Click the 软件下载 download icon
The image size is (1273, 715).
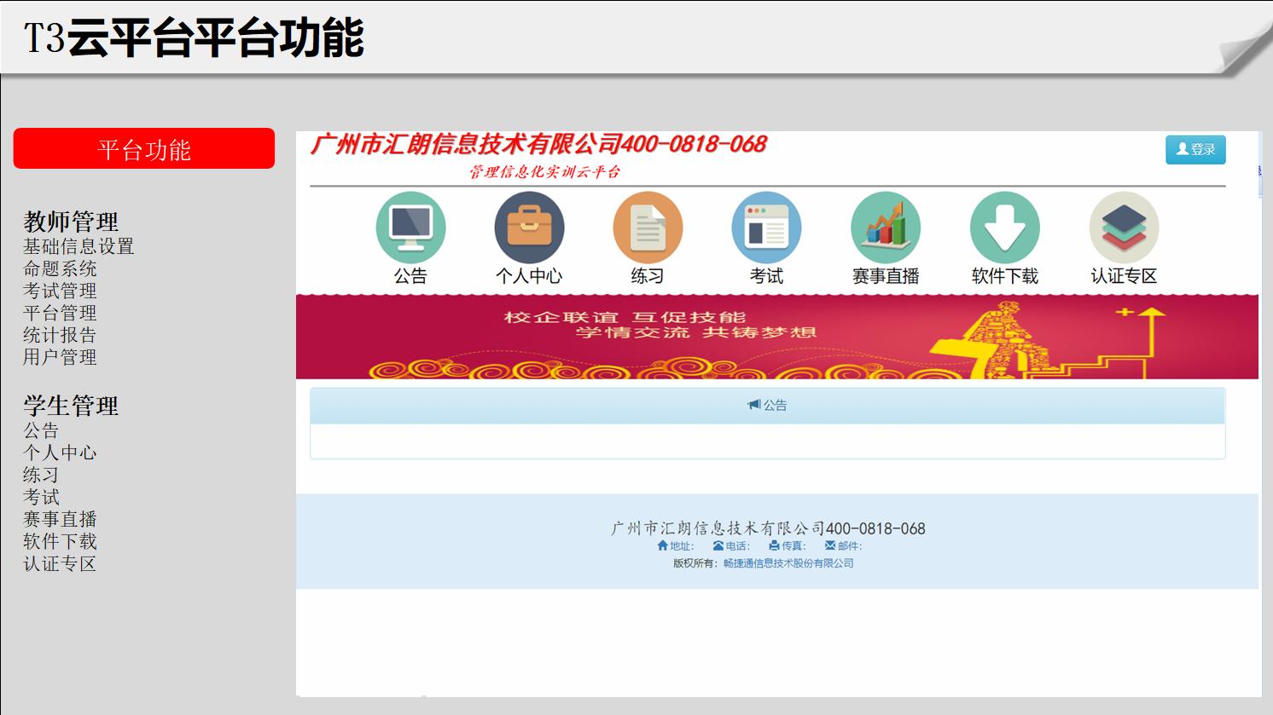pos(1004,225)
